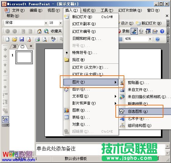This screenshot has height=163, width=171.
Task: Open the 视图 menu
Action: click(x=54, y=10)
